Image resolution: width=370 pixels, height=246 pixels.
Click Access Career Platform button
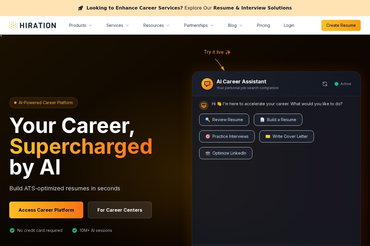tap(46, 210)
